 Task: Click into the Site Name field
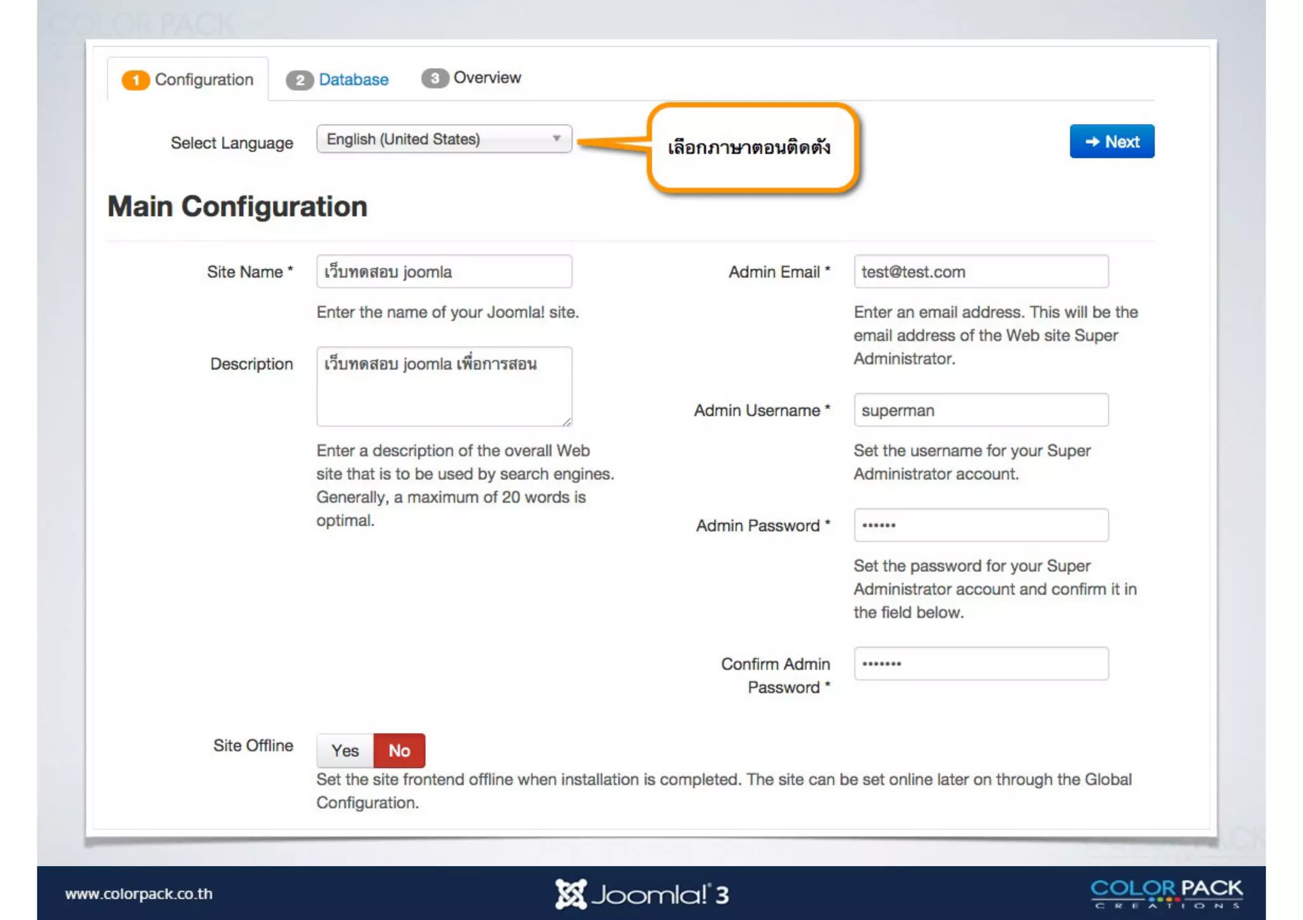[x=444, y=272]
